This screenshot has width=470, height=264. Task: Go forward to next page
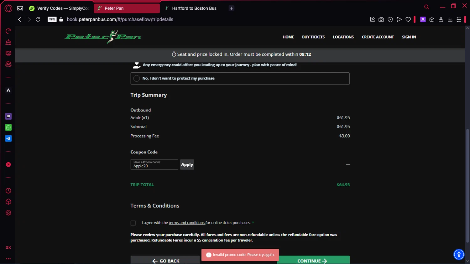(x=29, y=19)
